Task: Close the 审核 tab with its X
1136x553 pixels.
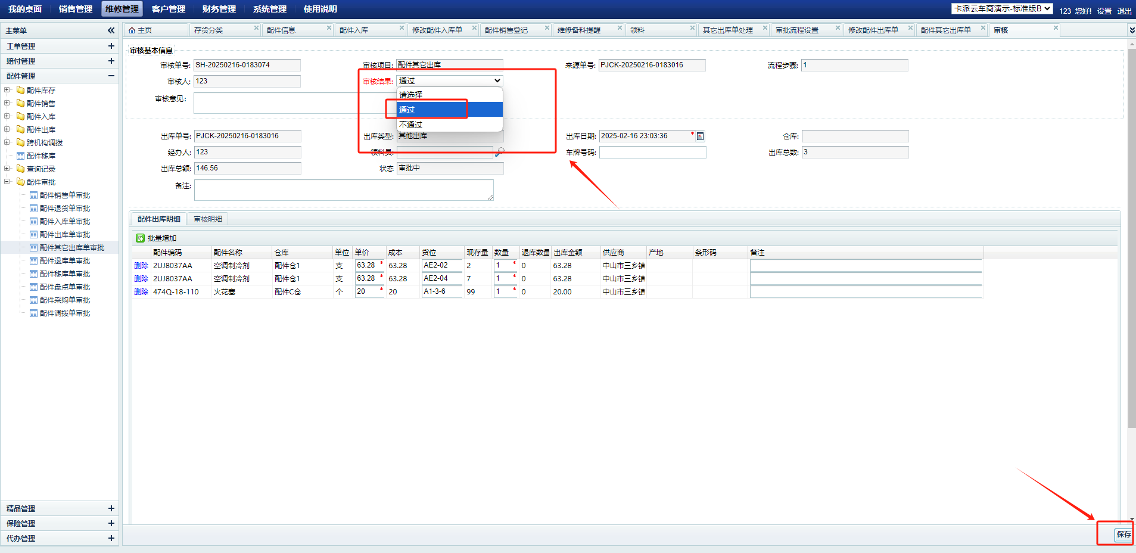Action: (1056, 28)
